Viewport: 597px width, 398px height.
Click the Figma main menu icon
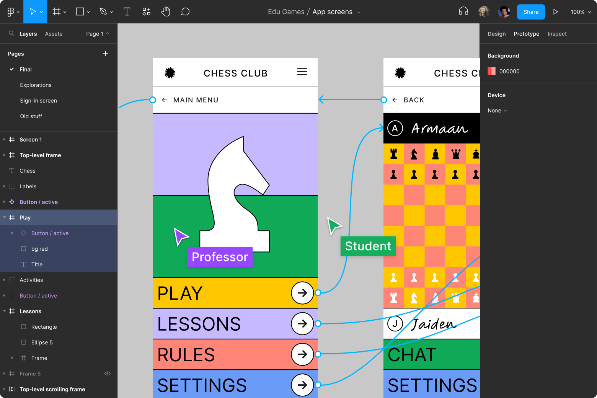pyautogui.click(x=10, y=11)
